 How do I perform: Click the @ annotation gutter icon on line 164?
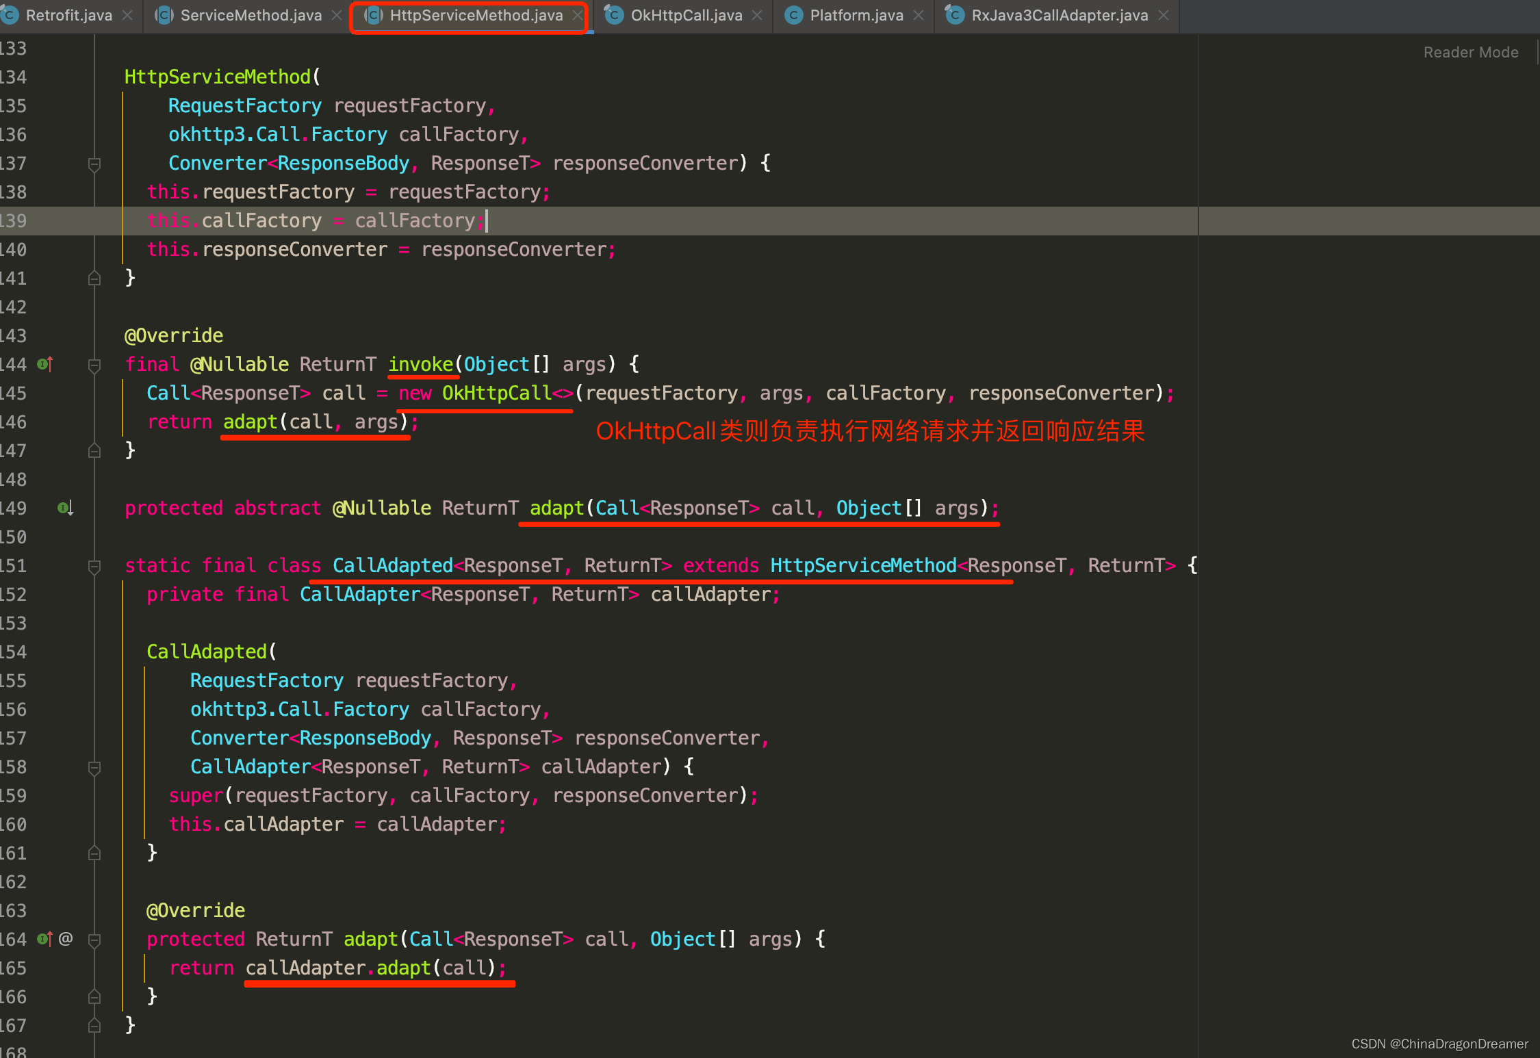pyautogui.click(x=66, y=939)
